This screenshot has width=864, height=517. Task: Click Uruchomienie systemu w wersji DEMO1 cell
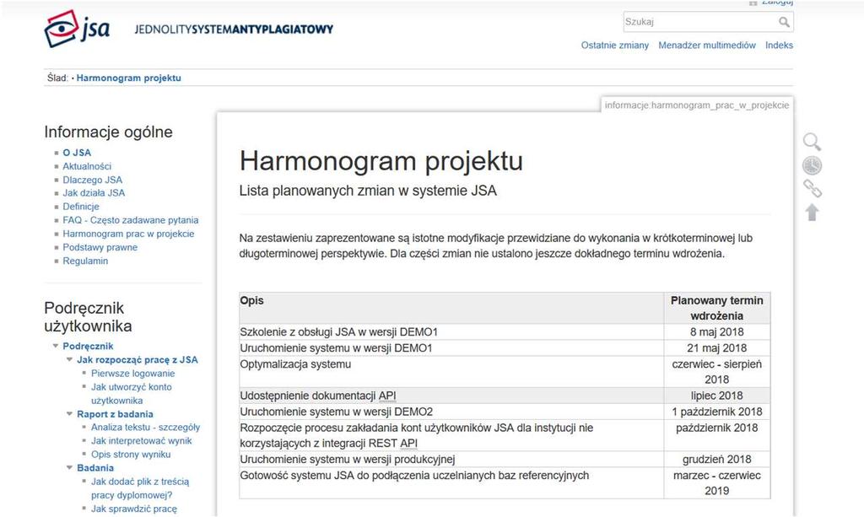pyautogui.click(x=452, y=347)
